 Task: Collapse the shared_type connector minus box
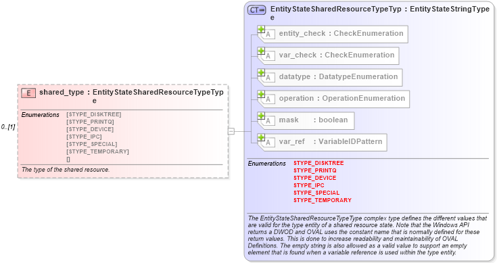[231, 131]
